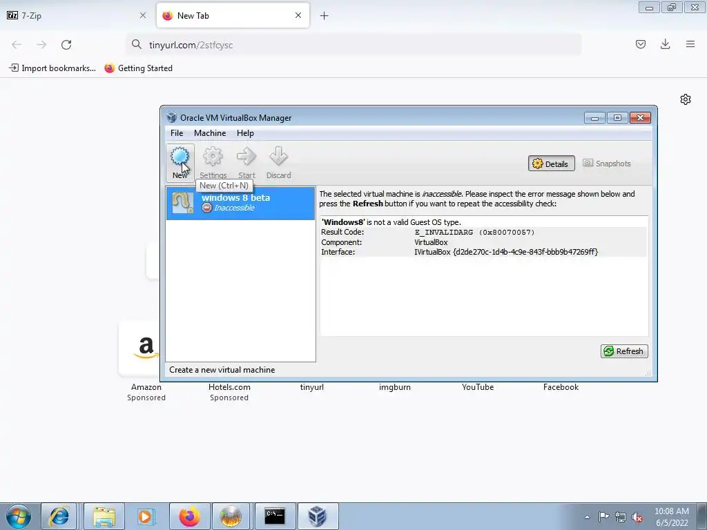Click the Firefox forward arrow

click(x=41, y=45)
